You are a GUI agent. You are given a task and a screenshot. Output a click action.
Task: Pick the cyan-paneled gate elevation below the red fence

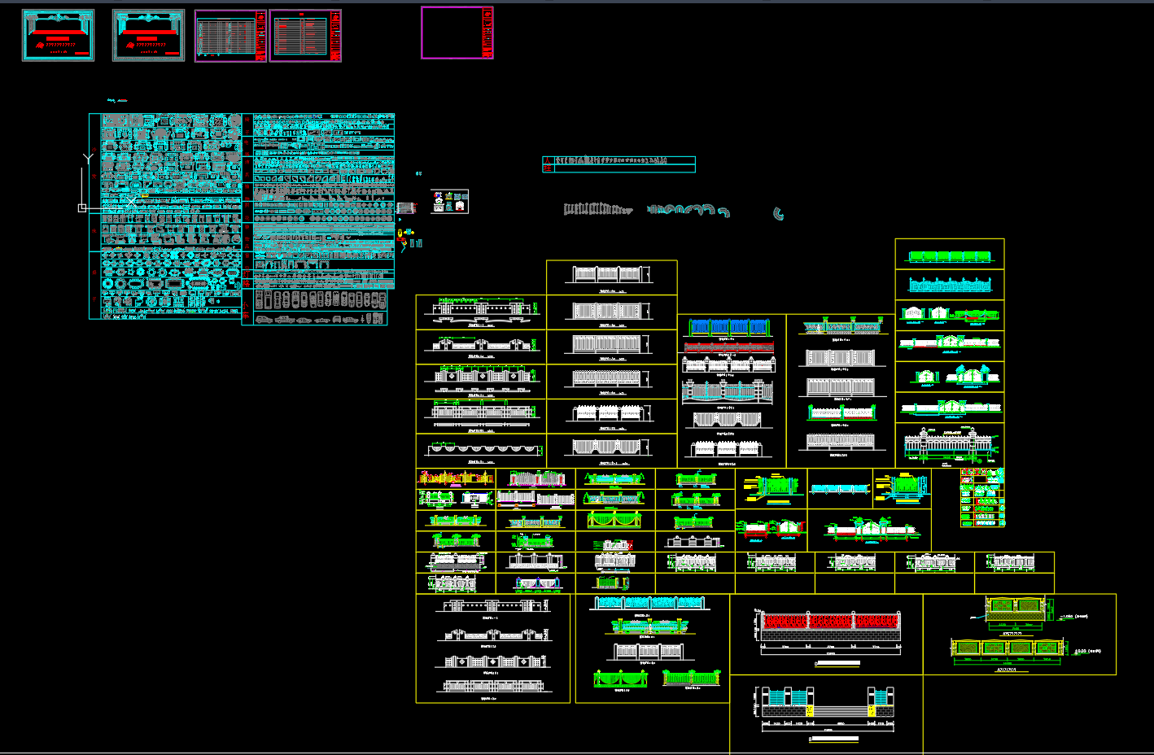click(x=828, y=703)
